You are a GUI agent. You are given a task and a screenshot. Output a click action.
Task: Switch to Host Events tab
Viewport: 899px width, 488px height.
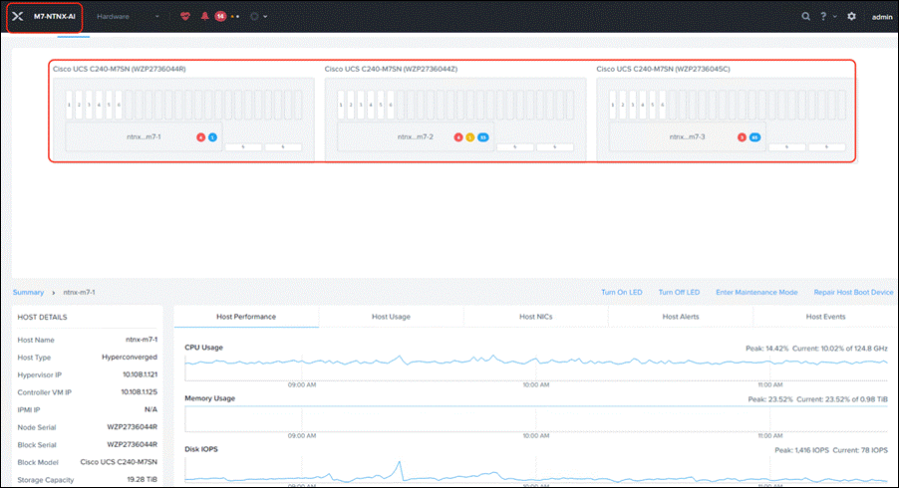tap(825, 317)
